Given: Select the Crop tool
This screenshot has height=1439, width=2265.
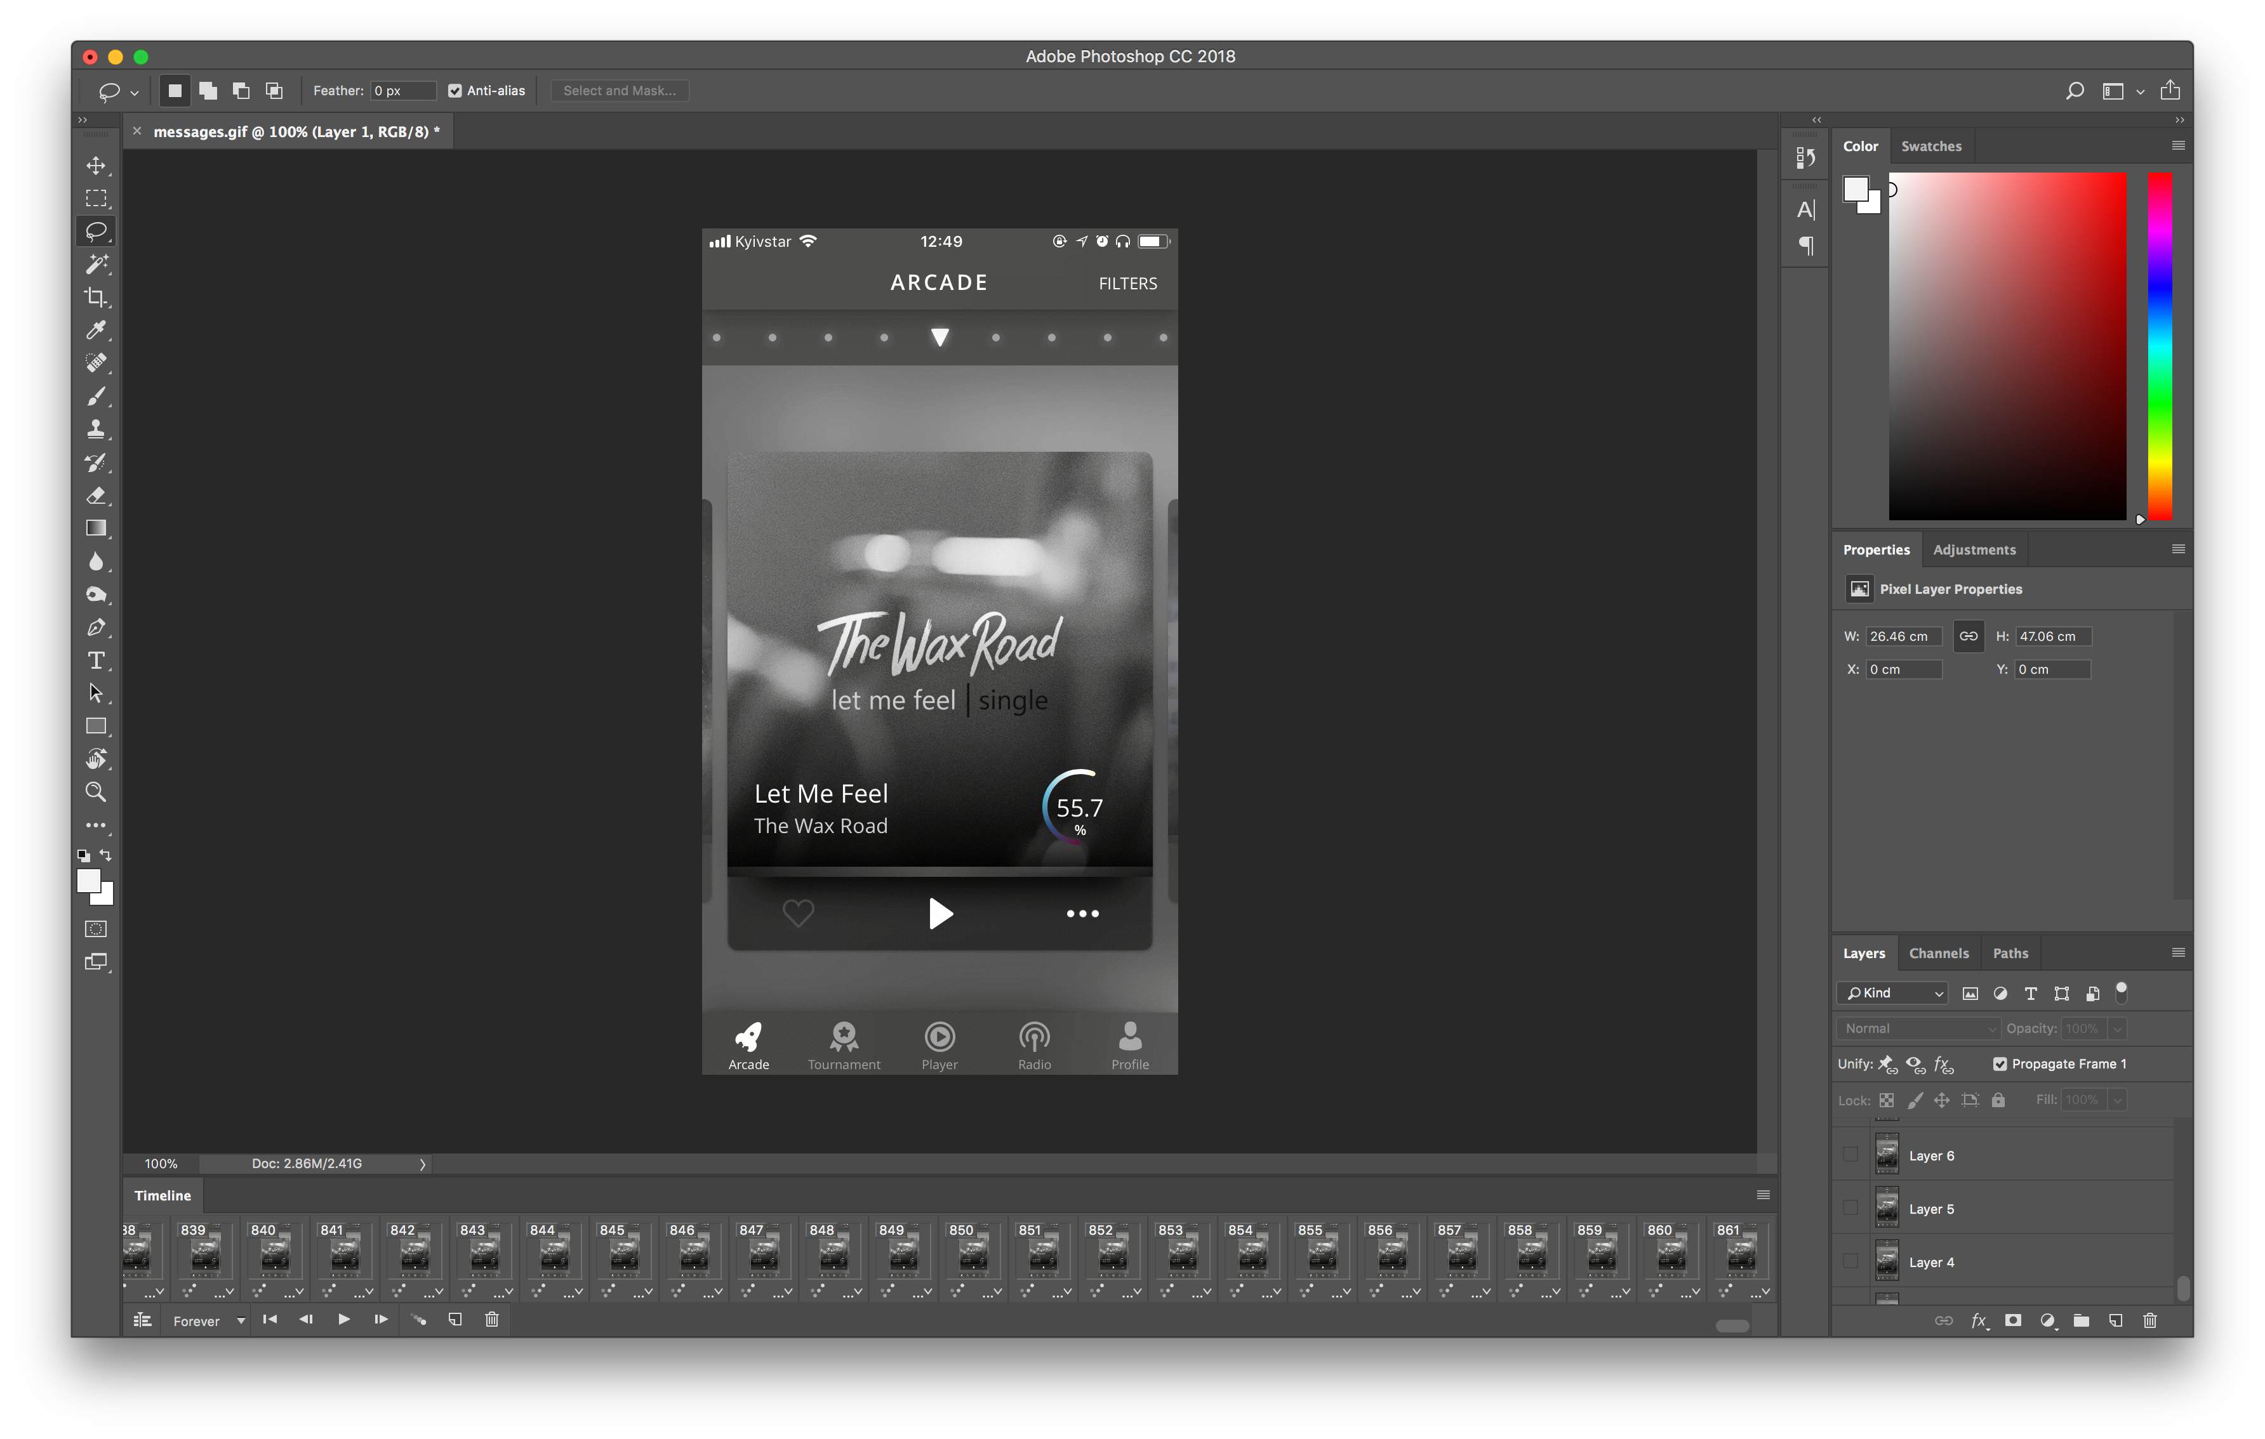Looking at the screenshot, I should pyautogui.click(x=96, y=297).
